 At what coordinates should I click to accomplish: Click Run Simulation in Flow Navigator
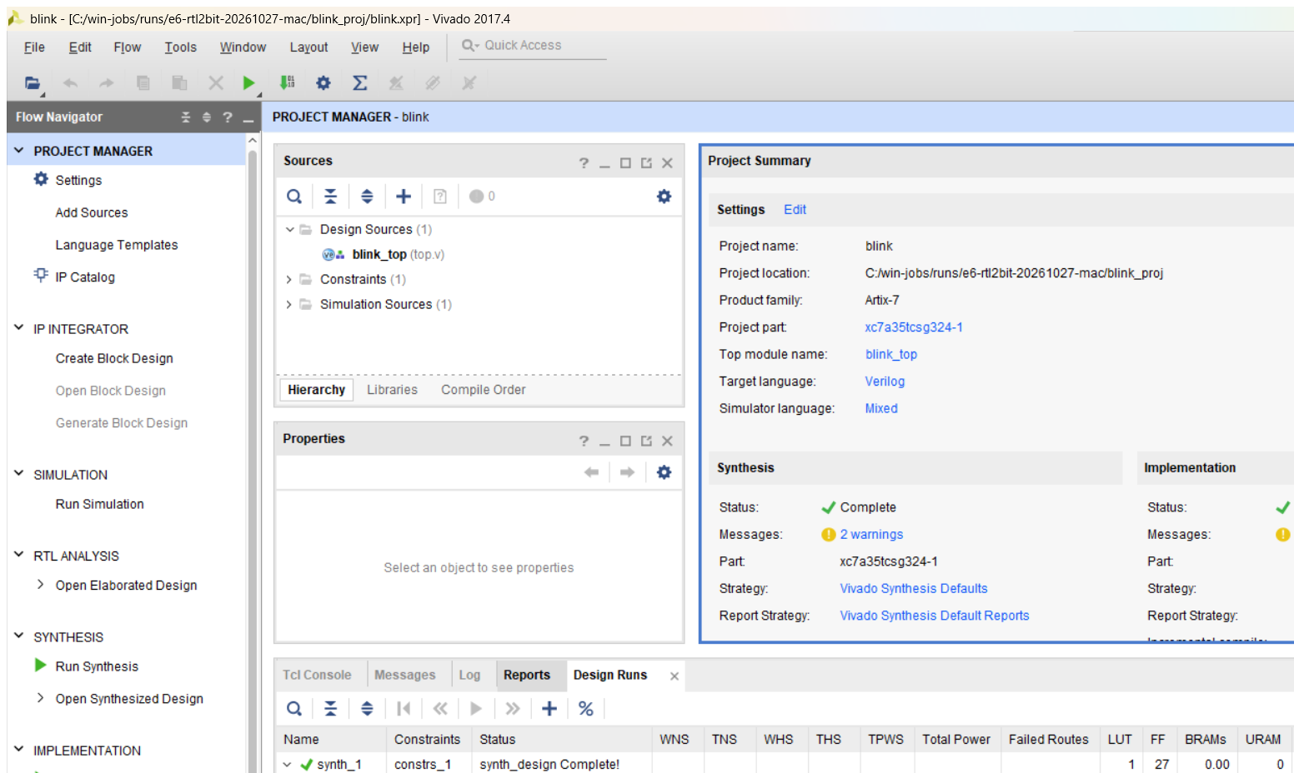click(100, 505)
